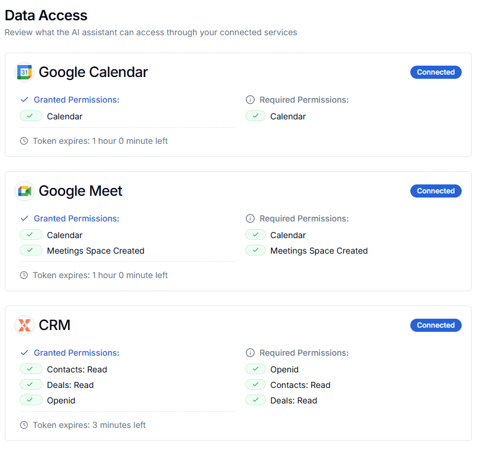Toggle the green check for Contacts: Read granted permission
Screen dimensions: 482x450
coord(31,369)
